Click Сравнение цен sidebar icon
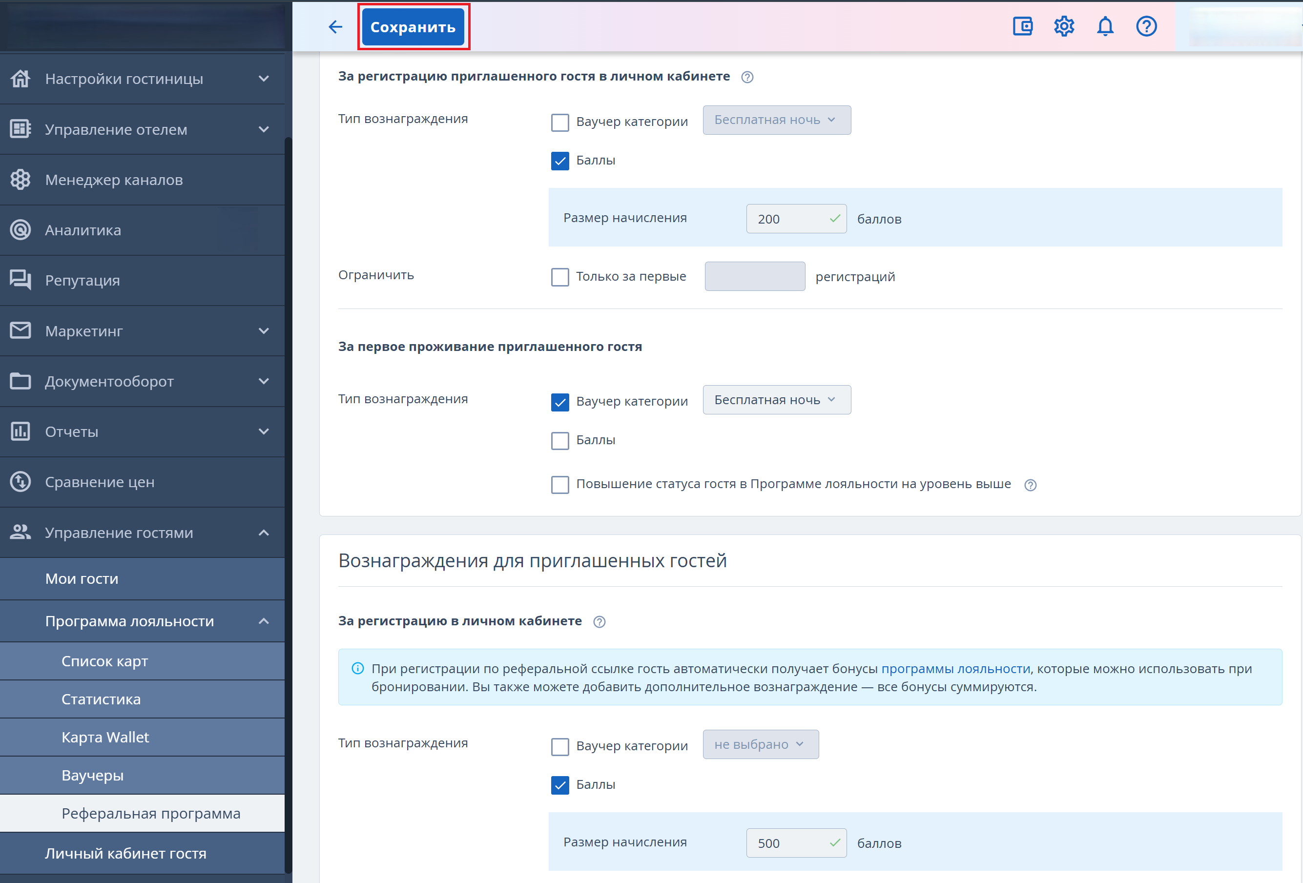The height and width of the screenshot is (883, 1303). (x=21, y=482)
